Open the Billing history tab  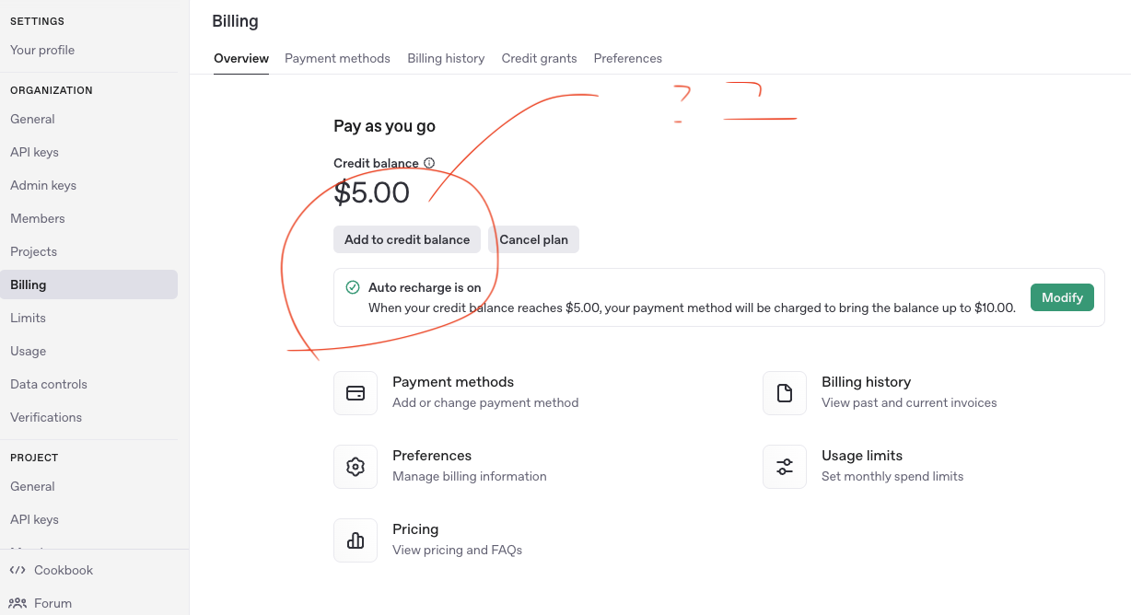[446, 58]
